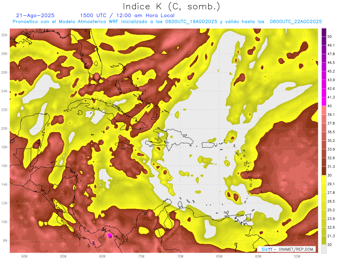Click colorbar value '33.9'
337x260 pixels.
pos(331,149)
